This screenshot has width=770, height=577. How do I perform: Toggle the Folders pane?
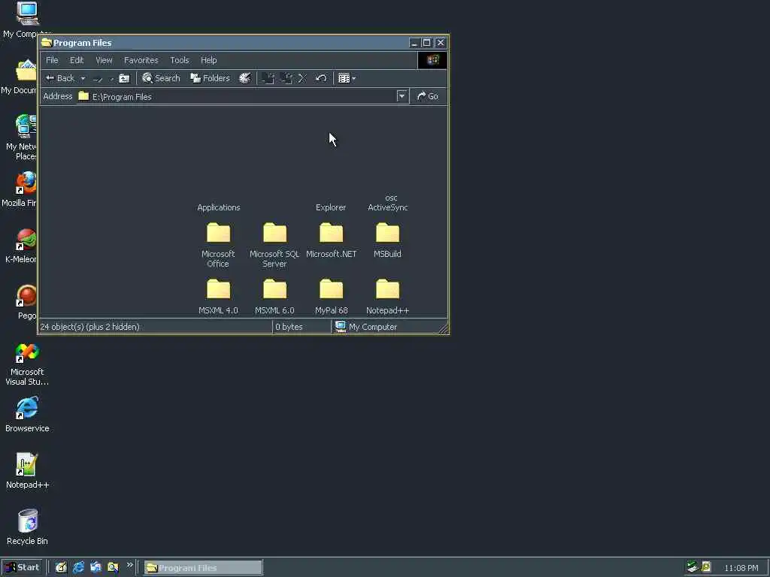[211, 78]
